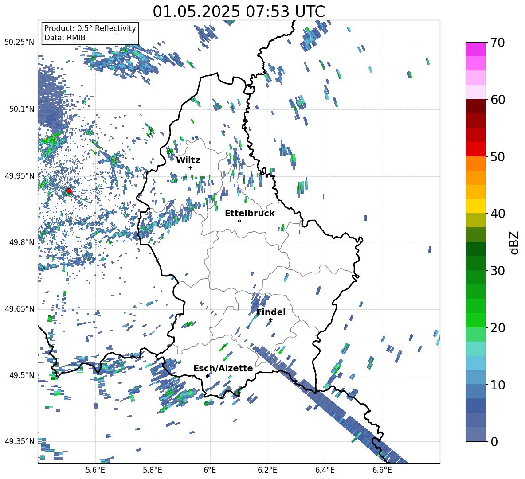Click the 49.8°N latitude label
Image resolution: width=525 pixels, height=479 pixels.
pos(22,242)
